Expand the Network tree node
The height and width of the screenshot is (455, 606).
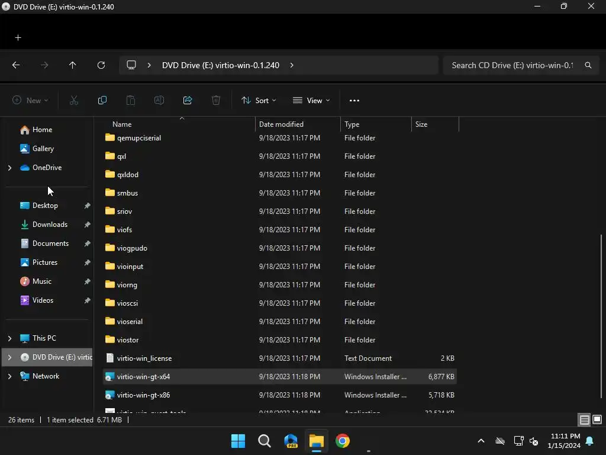(9, 376)
